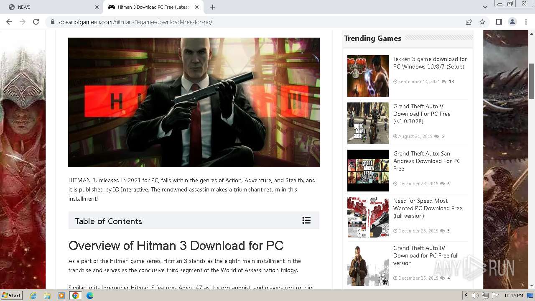This screenshot has height=301, width=535.
Task: Open a new browser tab
Action: 213,7
